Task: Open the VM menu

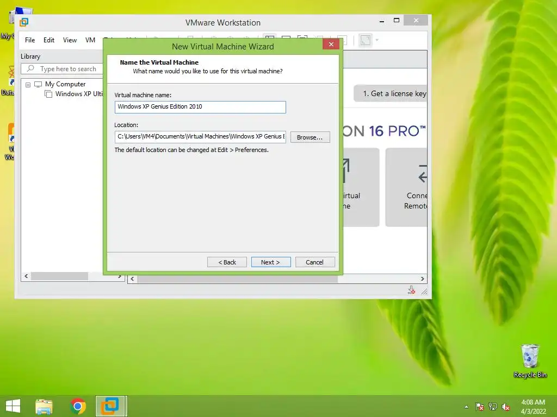Action: (90, 40)
